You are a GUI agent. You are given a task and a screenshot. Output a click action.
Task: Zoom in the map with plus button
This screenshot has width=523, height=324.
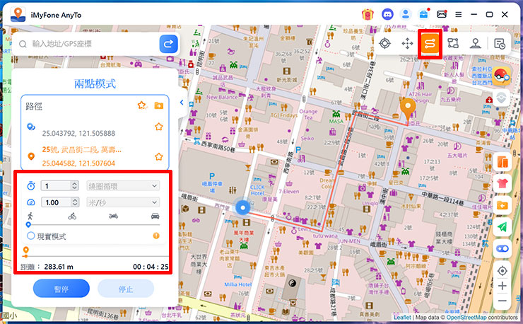tap(503, 286)
